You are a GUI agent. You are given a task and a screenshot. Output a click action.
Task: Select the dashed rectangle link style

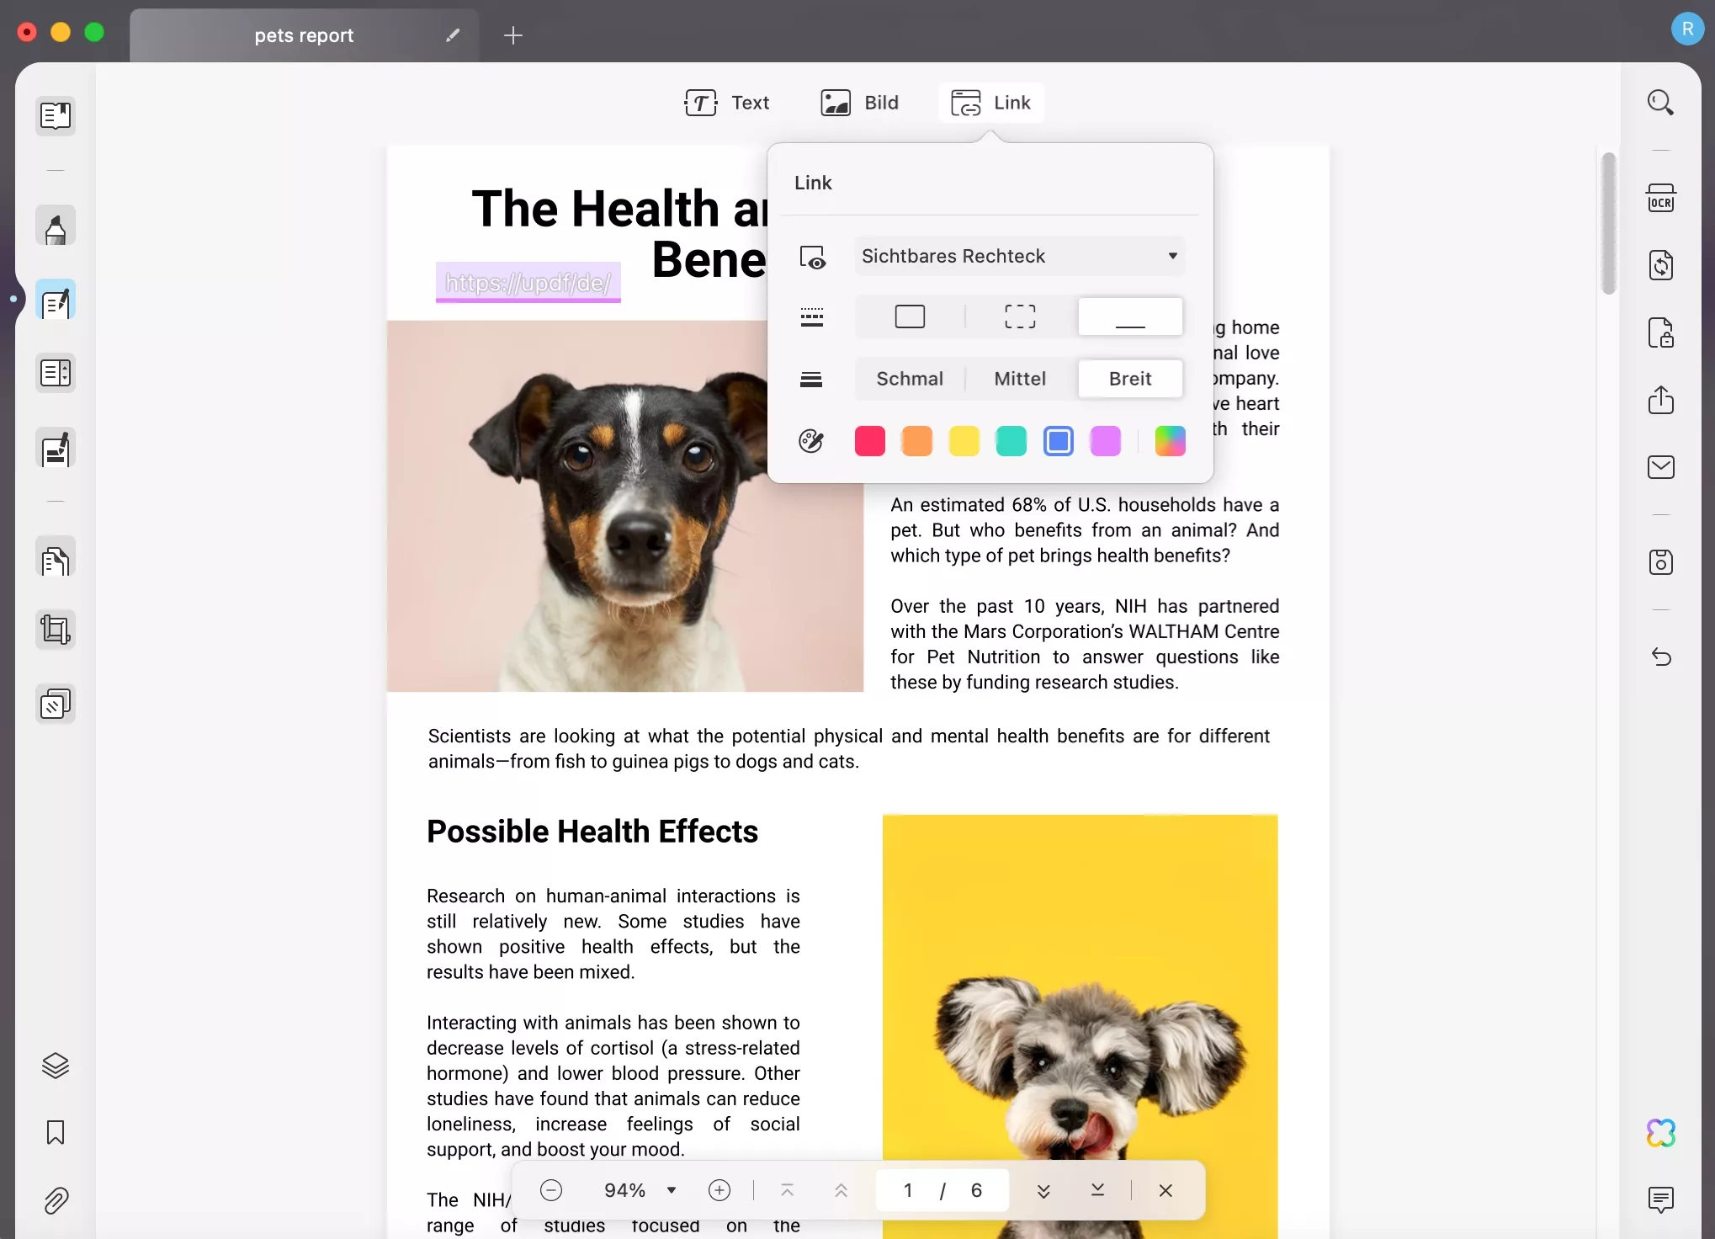pos(1020,317)
